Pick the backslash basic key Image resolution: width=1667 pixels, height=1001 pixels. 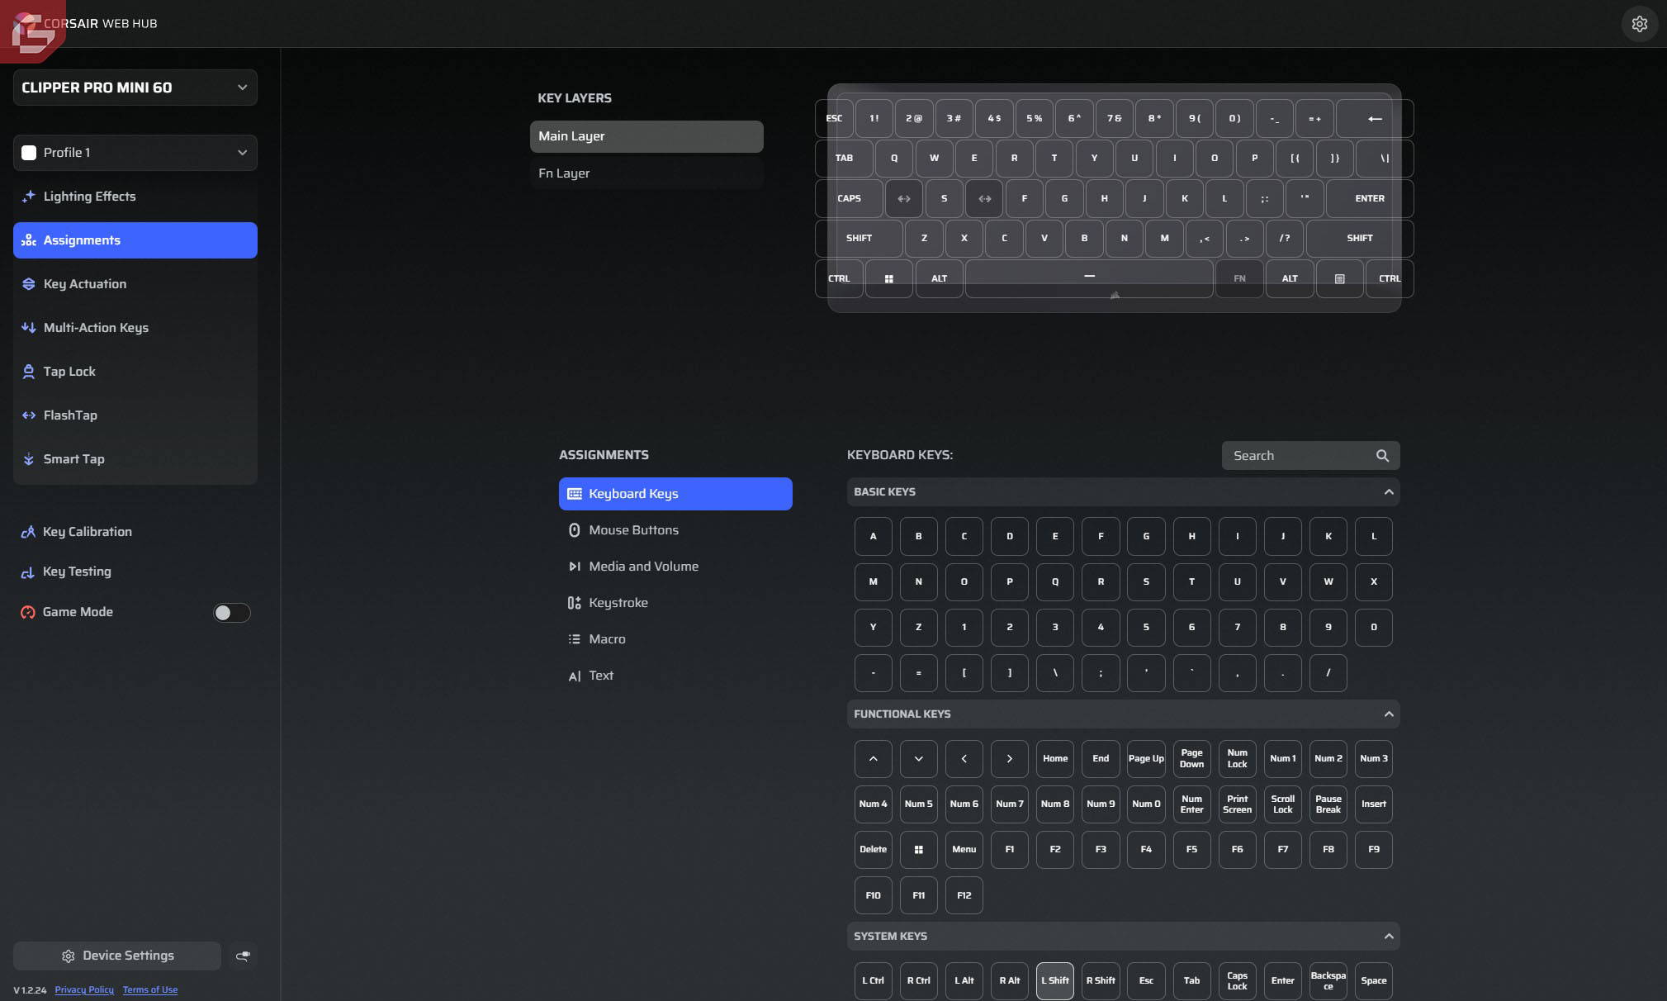click(1055, 673)
